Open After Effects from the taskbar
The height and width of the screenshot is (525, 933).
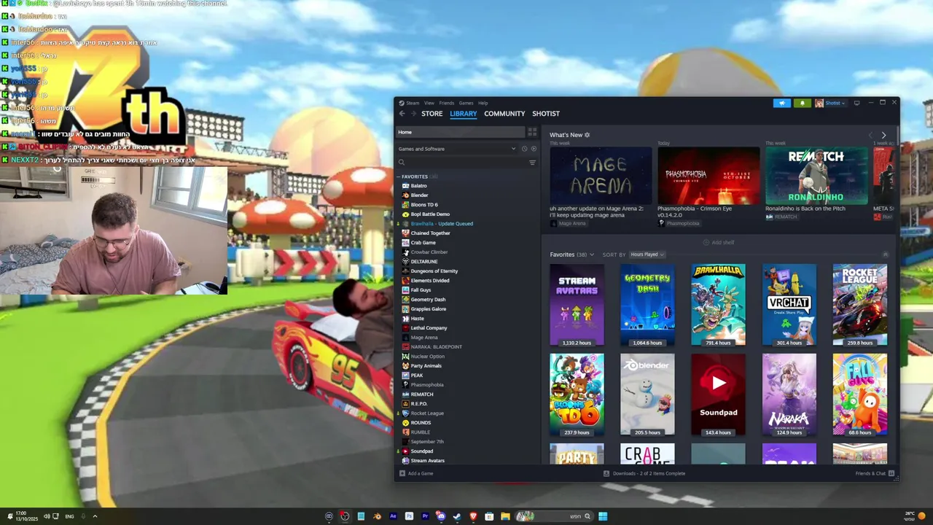[x=393, y=516]
